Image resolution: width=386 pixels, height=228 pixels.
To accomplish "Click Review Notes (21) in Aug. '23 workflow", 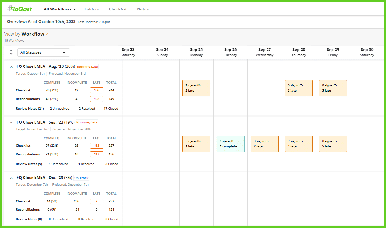I will tap(30, 109).
